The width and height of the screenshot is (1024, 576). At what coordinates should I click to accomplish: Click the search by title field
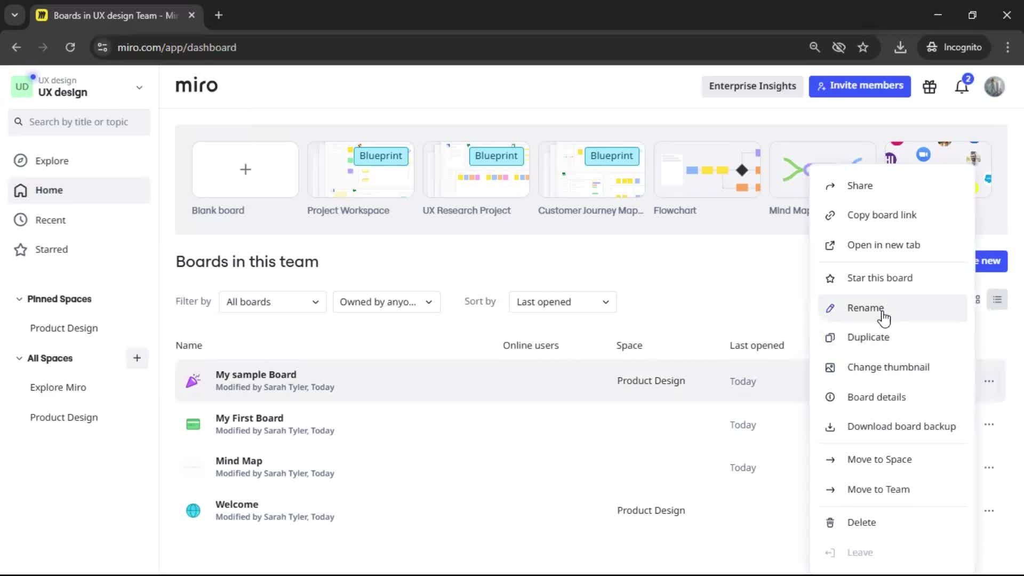pyautogui.click(x=79, y=122)
